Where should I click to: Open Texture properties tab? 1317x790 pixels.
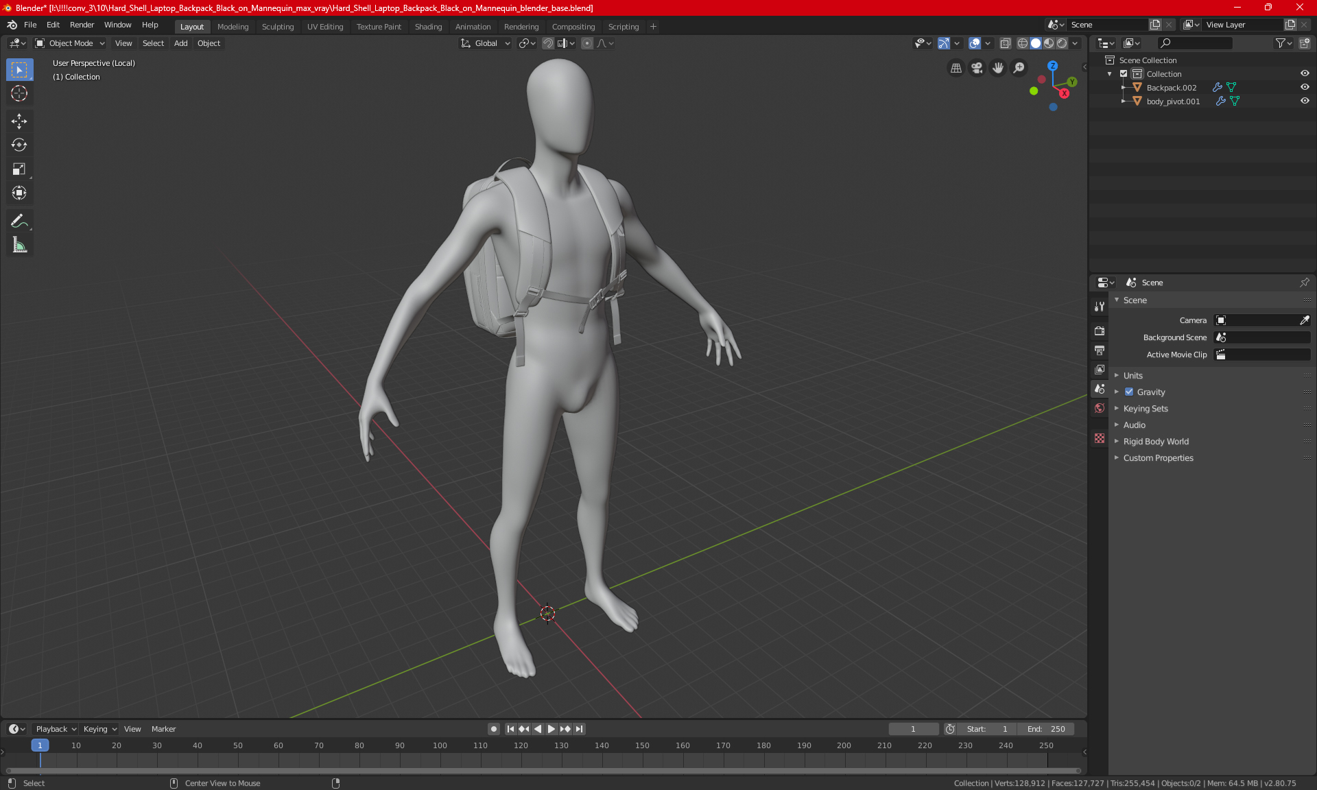pos(1100,438)
